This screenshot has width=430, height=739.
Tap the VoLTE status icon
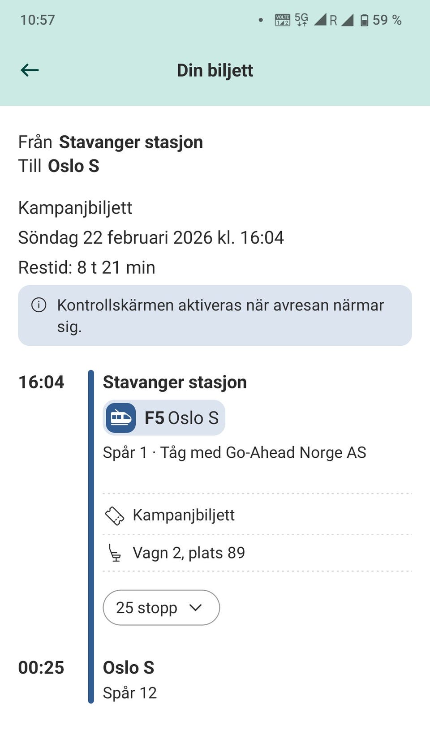click(282, 20)
